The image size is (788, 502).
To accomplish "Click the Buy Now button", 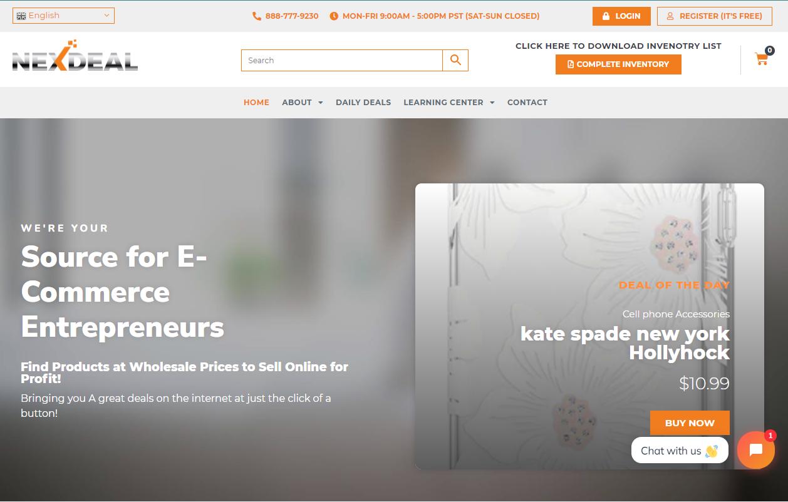I will (690, 423).
